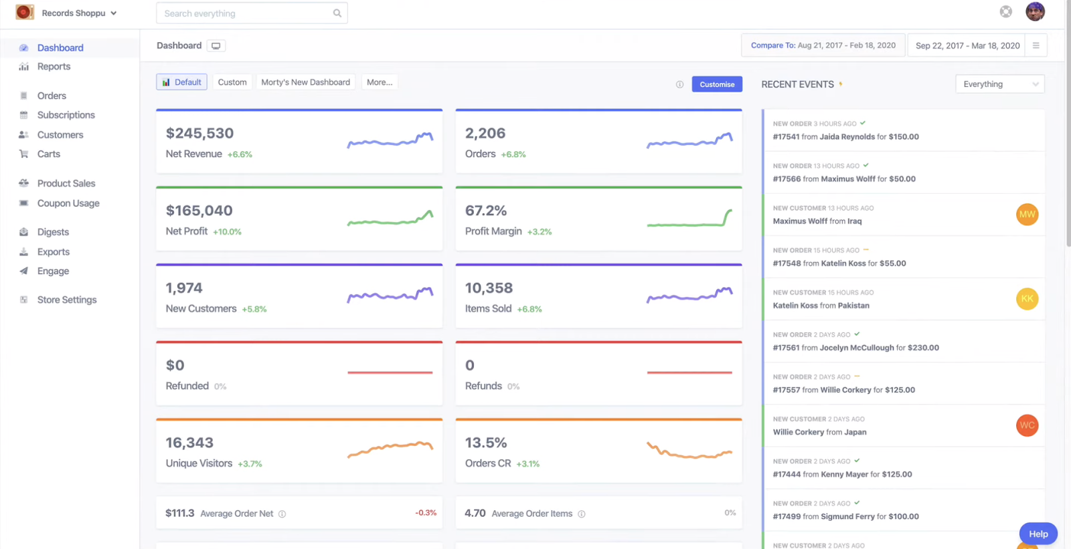Click the Orders CR 13.5% value

486,443
